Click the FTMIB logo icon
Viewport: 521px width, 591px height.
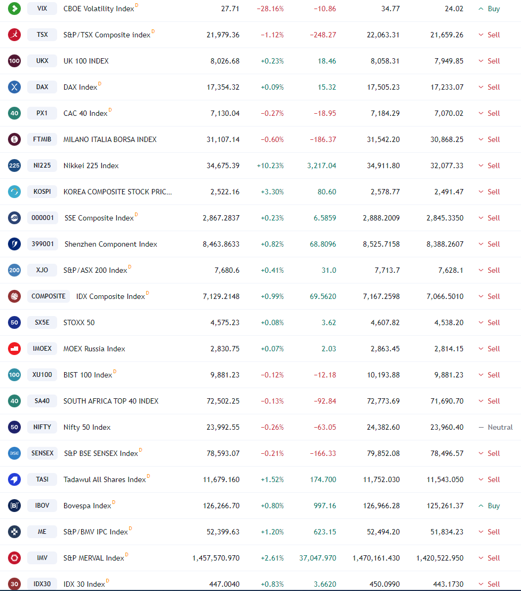coord(14,139)
